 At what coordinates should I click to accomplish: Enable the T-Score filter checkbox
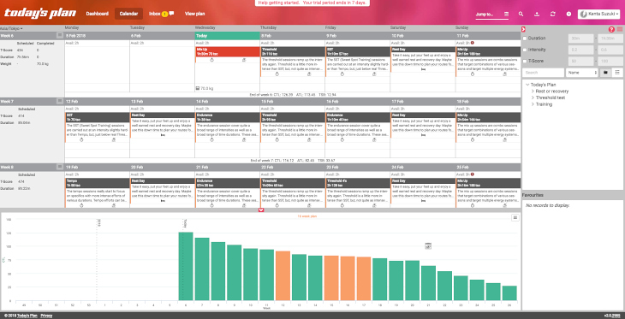pyautogui.click(x=525, y=61)
